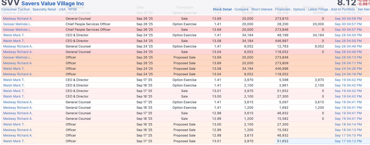Open the Sep 26 04:13 PM SEC filing

348,57
